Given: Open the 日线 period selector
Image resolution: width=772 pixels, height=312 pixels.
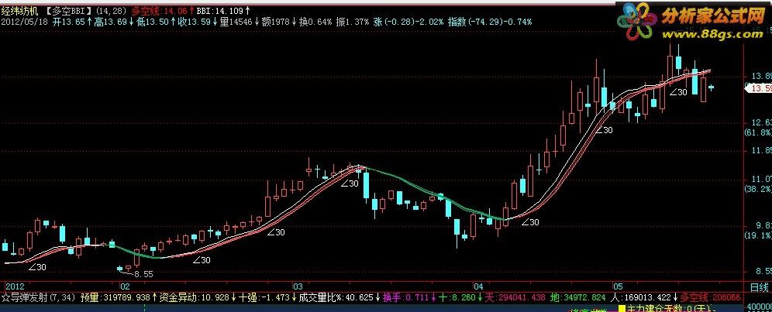Looking at the screenshot, I should 760,286.
